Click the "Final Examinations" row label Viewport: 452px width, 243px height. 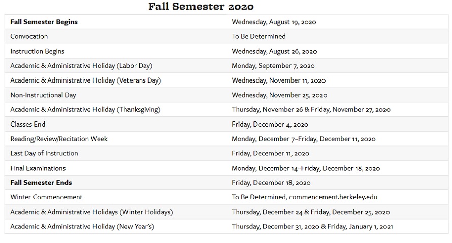pos(38,168)
